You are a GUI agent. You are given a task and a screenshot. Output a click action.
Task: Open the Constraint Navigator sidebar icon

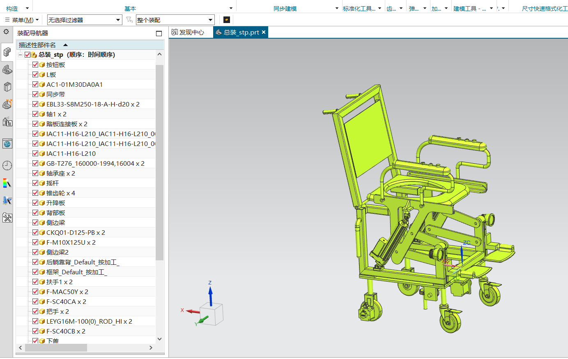(x=7, y=69)
